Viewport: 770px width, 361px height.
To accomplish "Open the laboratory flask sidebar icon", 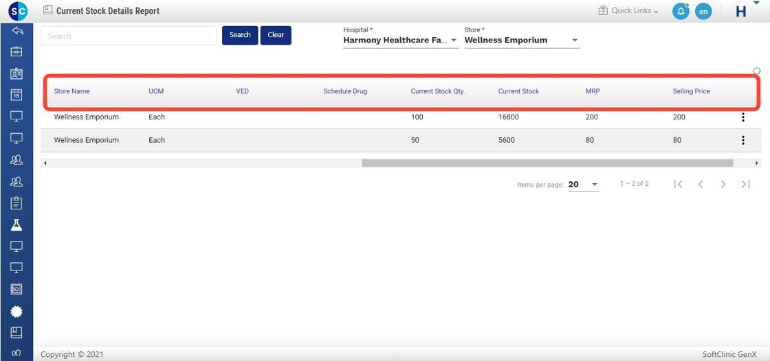I will click(16, 224).
